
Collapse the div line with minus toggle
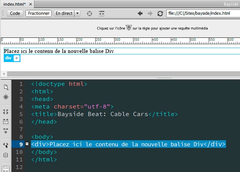coord(27,144)
